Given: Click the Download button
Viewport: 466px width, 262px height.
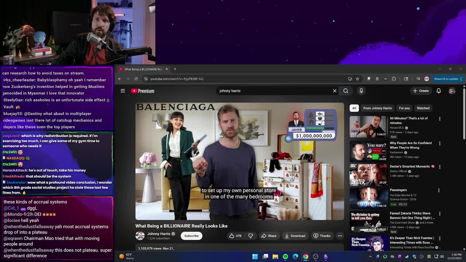Looking at the screenshot, I should (x=295, y=236).
